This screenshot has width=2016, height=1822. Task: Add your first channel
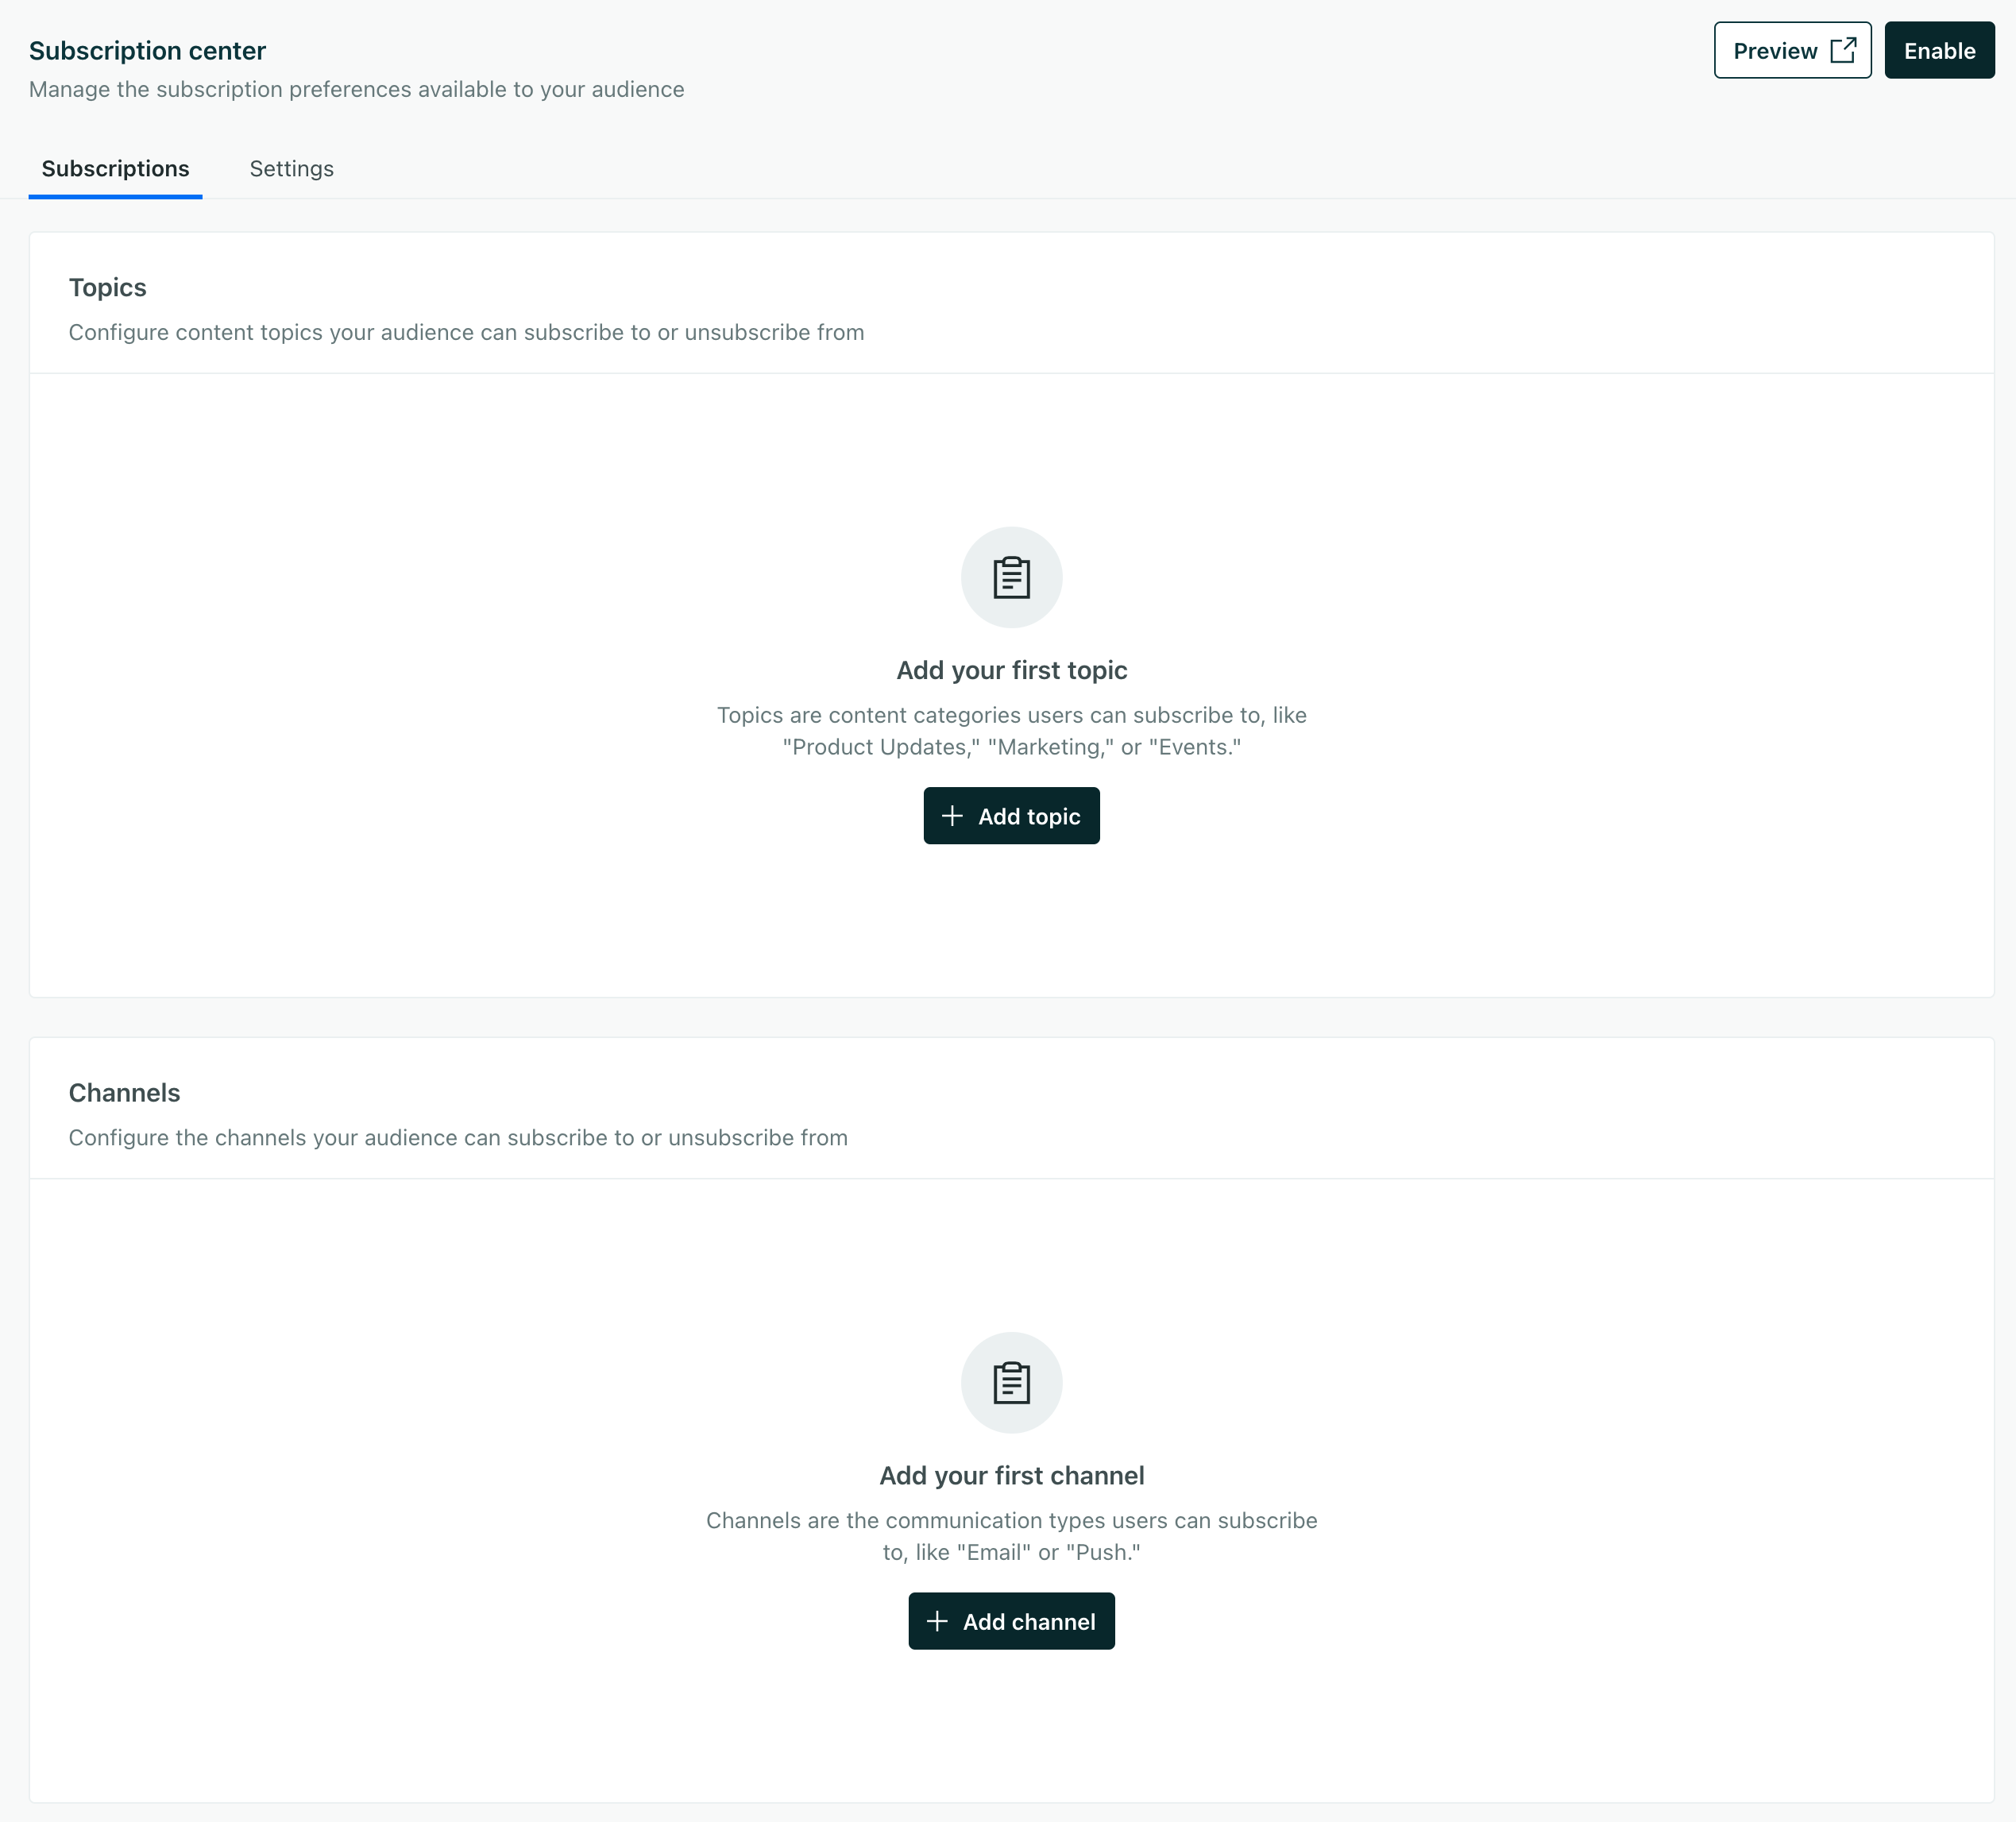coord(1011,1621)
